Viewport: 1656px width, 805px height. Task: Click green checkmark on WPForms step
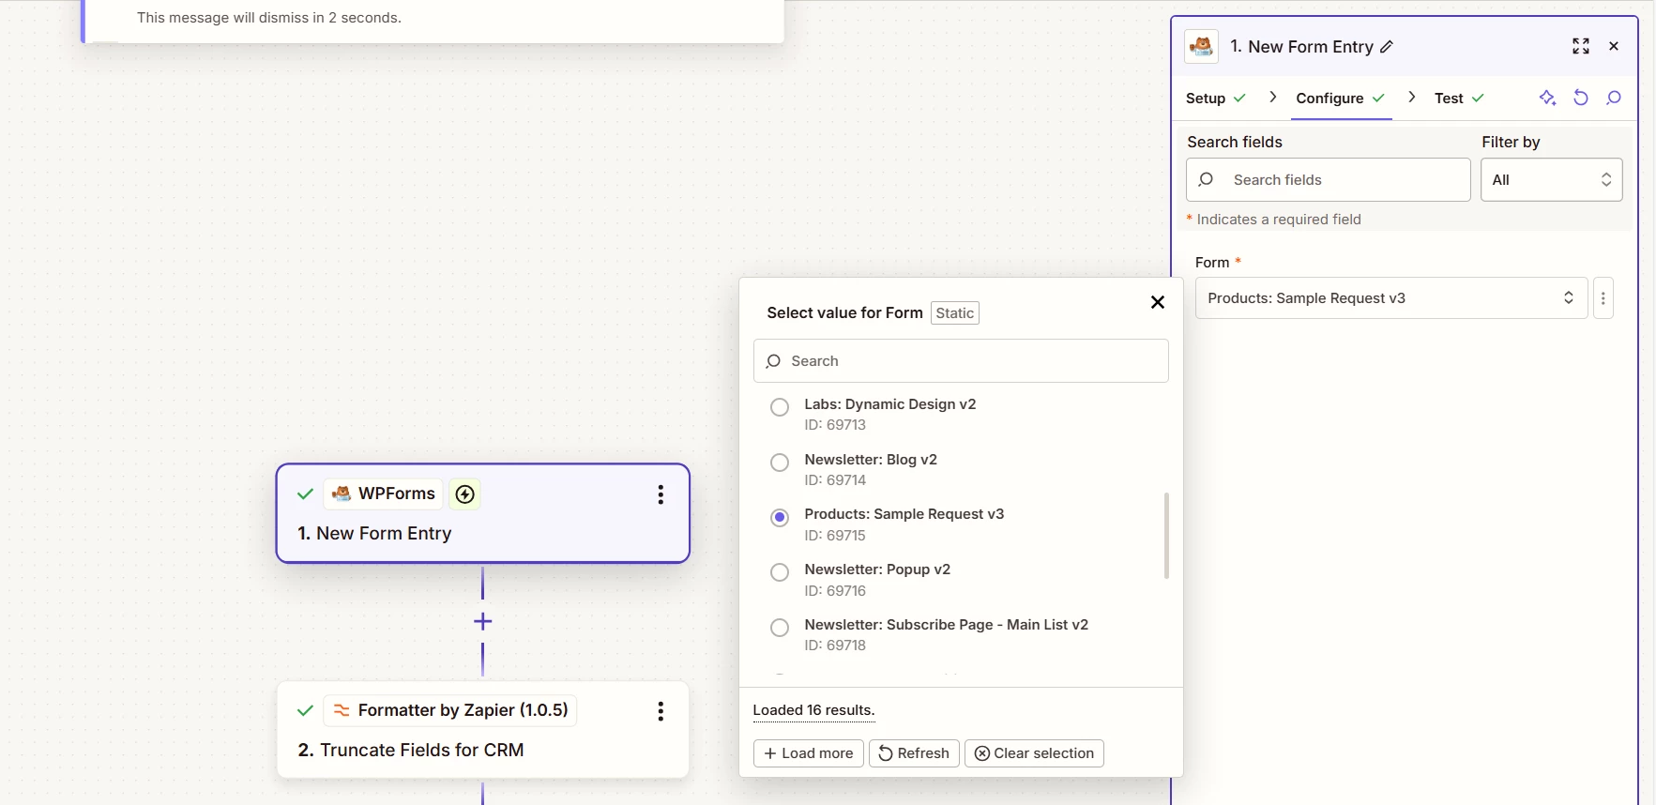tap(305, 494)
